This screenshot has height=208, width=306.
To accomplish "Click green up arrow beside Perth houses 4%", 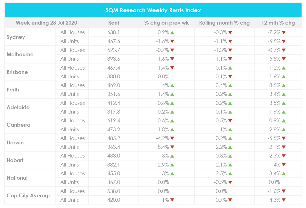I will click(172, 85).
